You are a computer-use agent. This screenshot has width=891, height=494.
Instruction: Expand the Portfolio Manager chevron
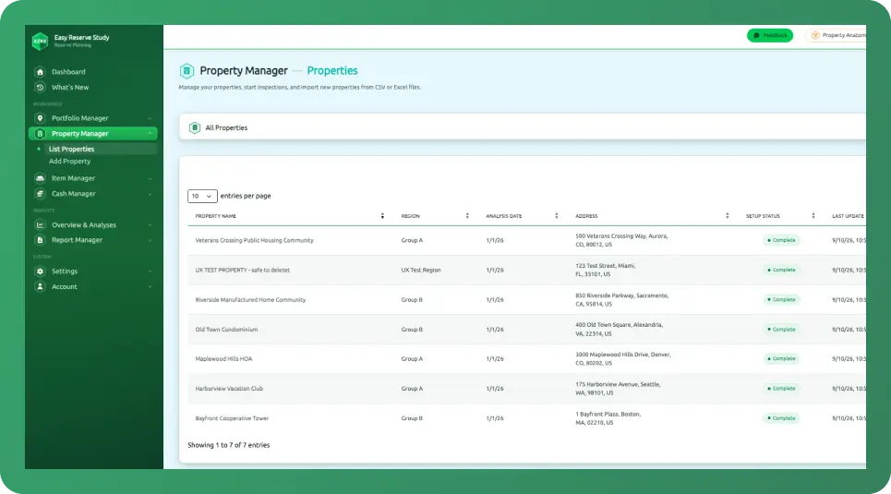click(x=150, y=119)
